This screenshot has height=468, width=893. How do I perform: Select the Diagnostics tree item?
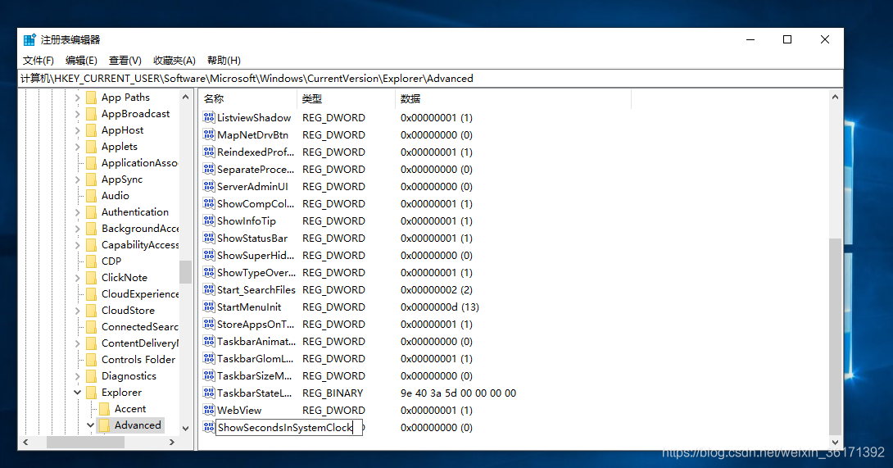pos(129,376)
